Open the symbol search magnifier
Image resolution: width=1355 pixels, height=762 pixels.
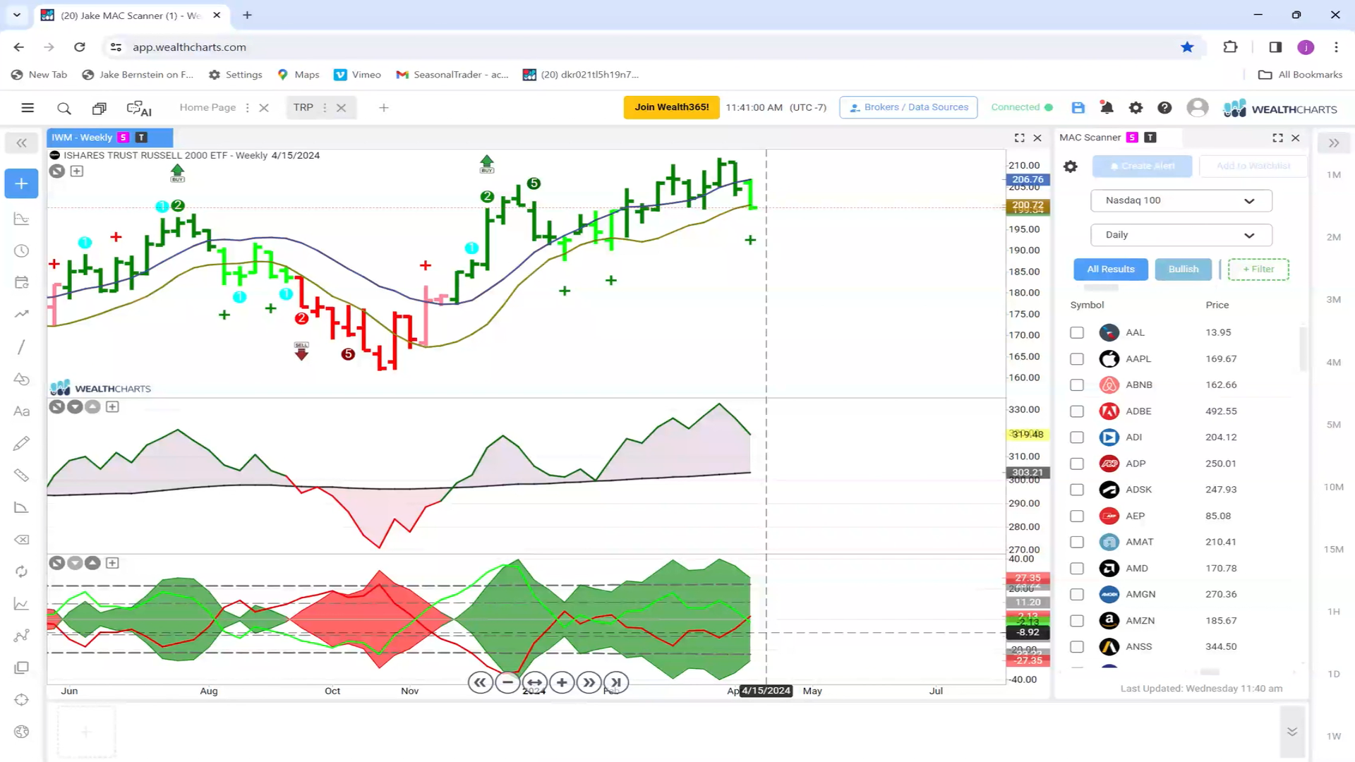point(64,108)
